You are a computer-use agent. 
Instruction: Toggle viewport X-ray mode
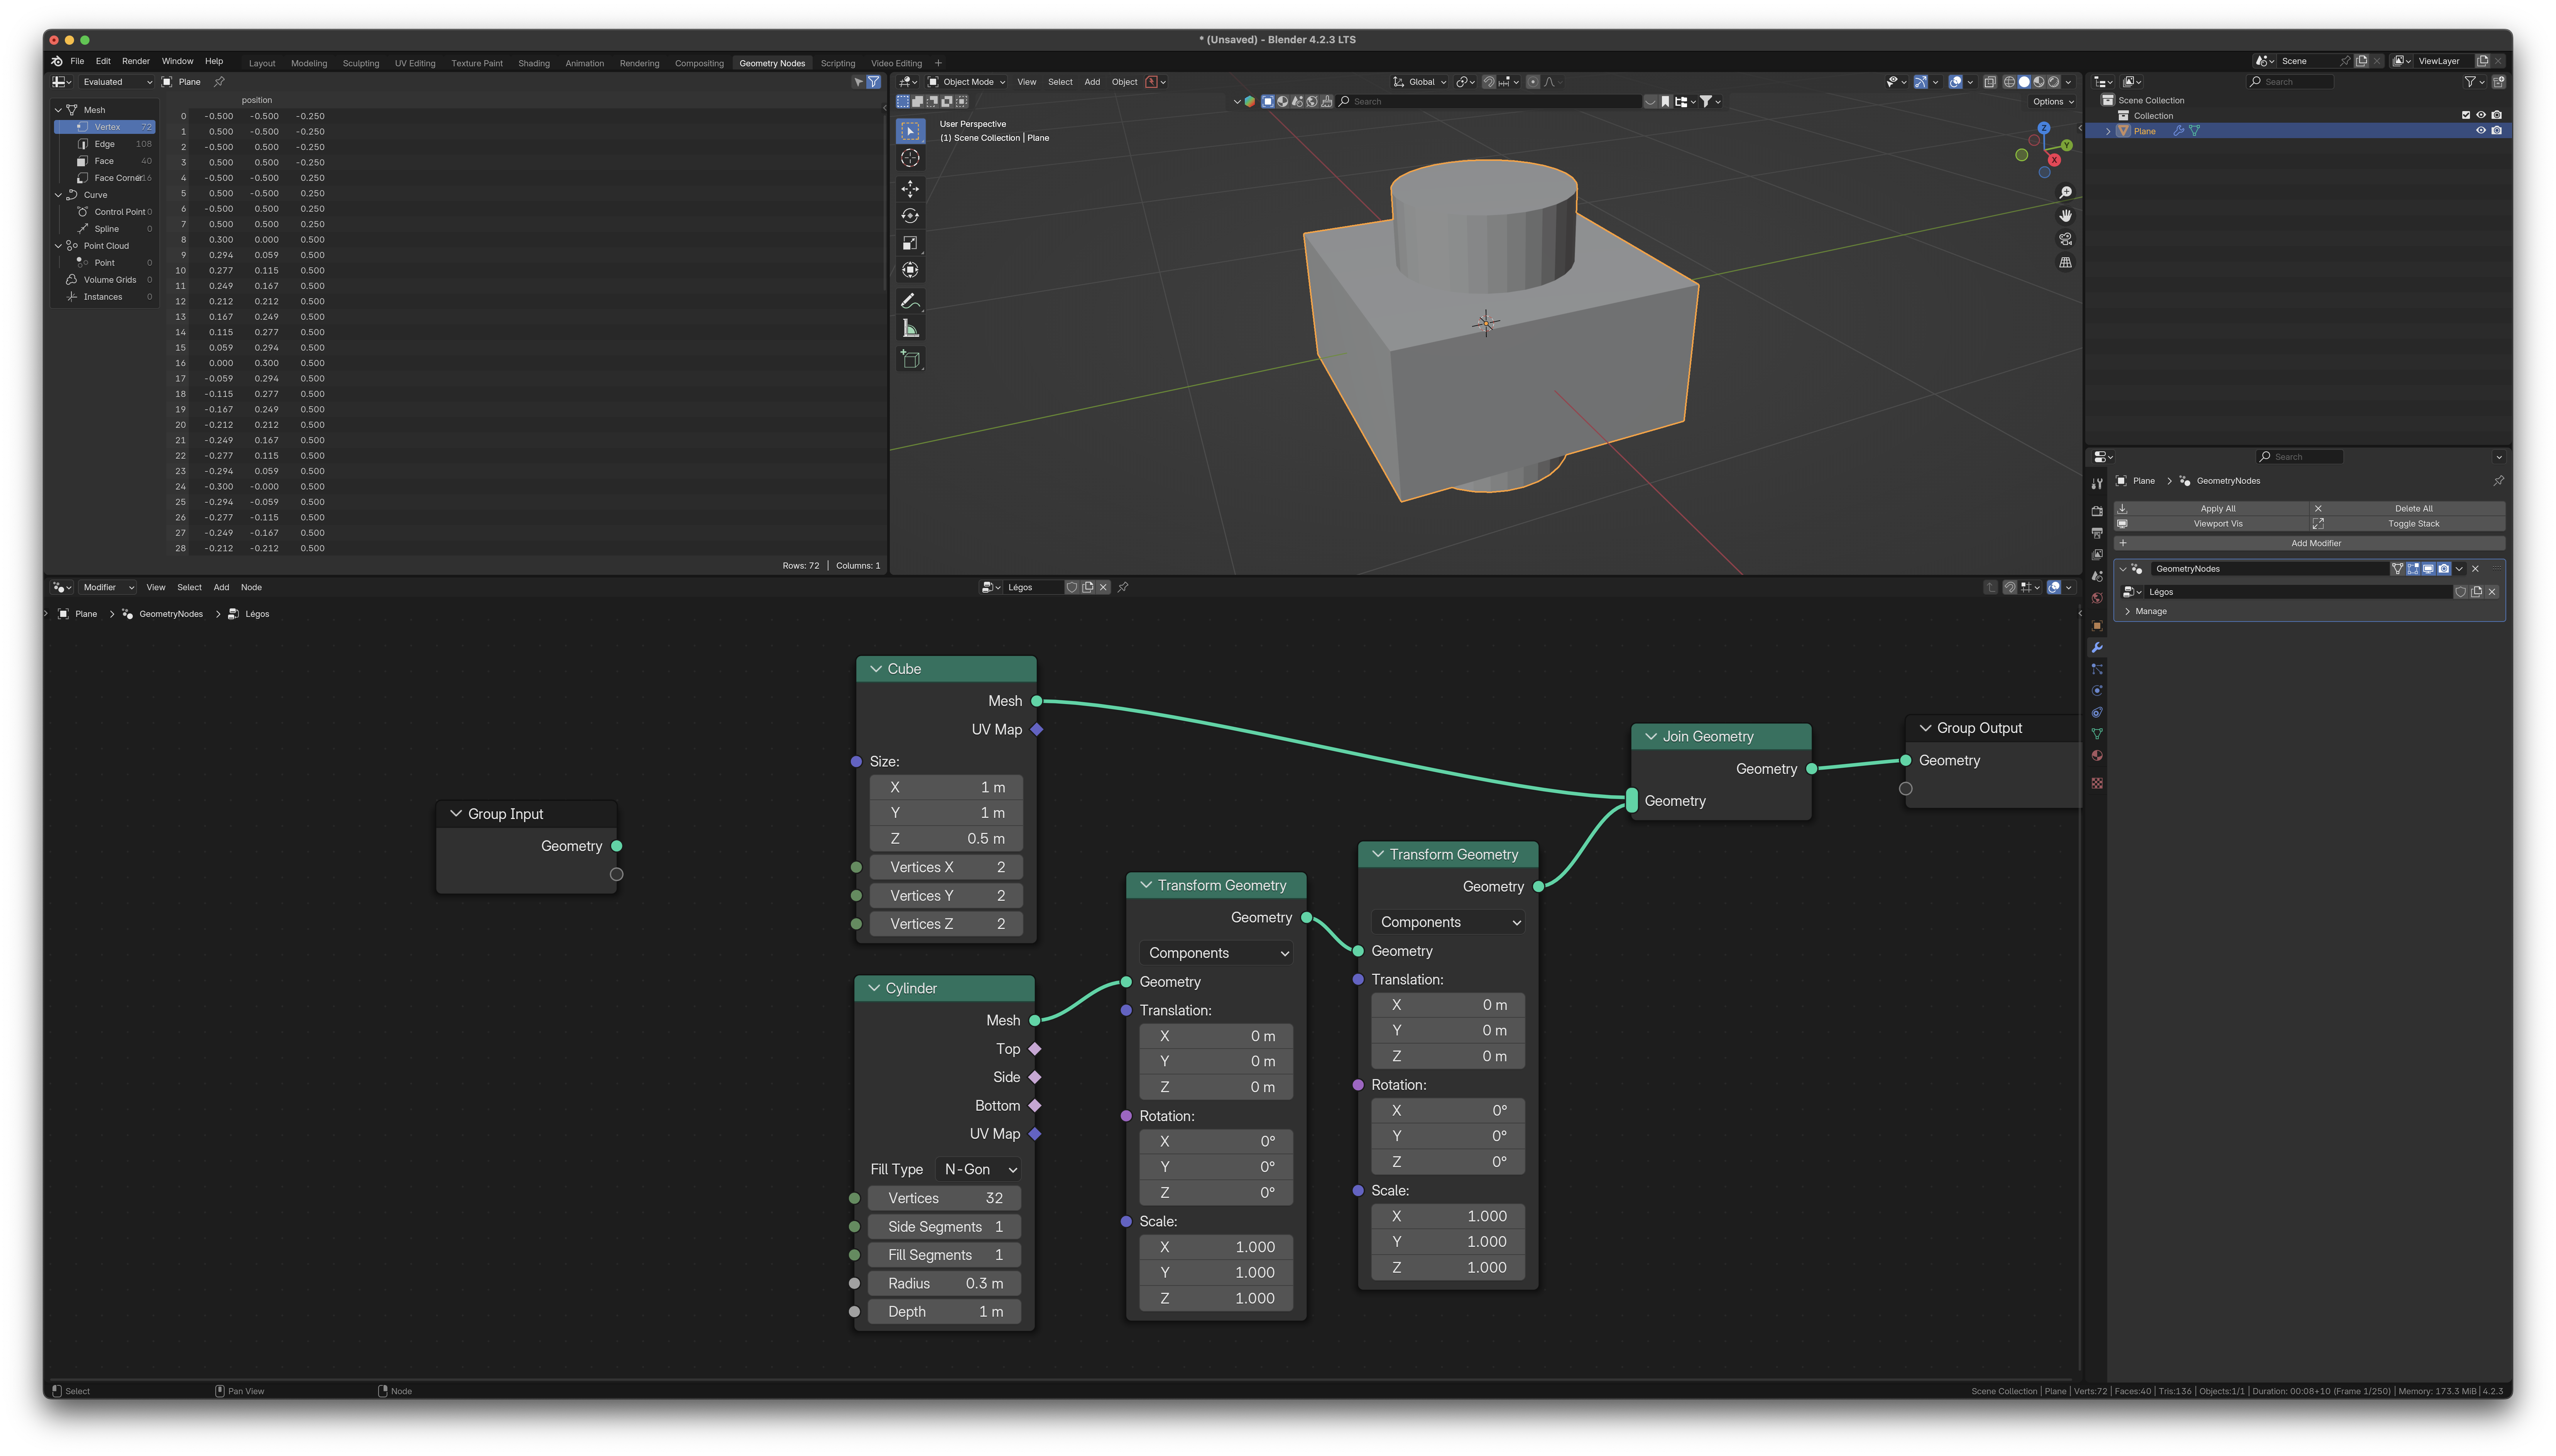click(1990, 82)
